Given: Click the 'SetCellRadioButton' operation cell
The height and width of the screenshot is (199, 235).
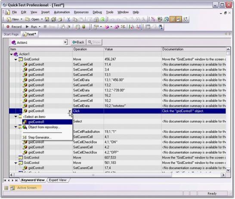Looking at the screenshot, I should [88, 132].
